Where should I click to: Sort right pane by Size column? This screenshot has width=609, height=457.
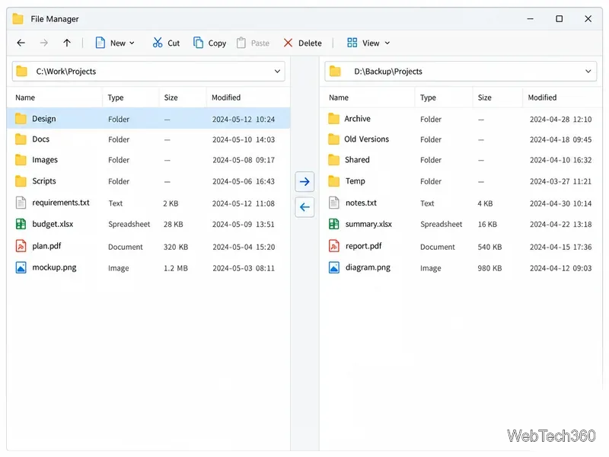point(485,97)
